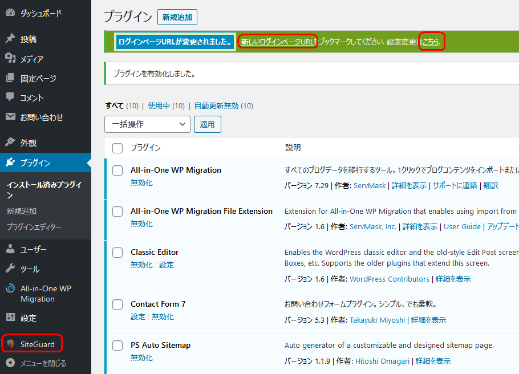
Task: Click the speech bubble icon beside コメント
Action: pos(10,97)
